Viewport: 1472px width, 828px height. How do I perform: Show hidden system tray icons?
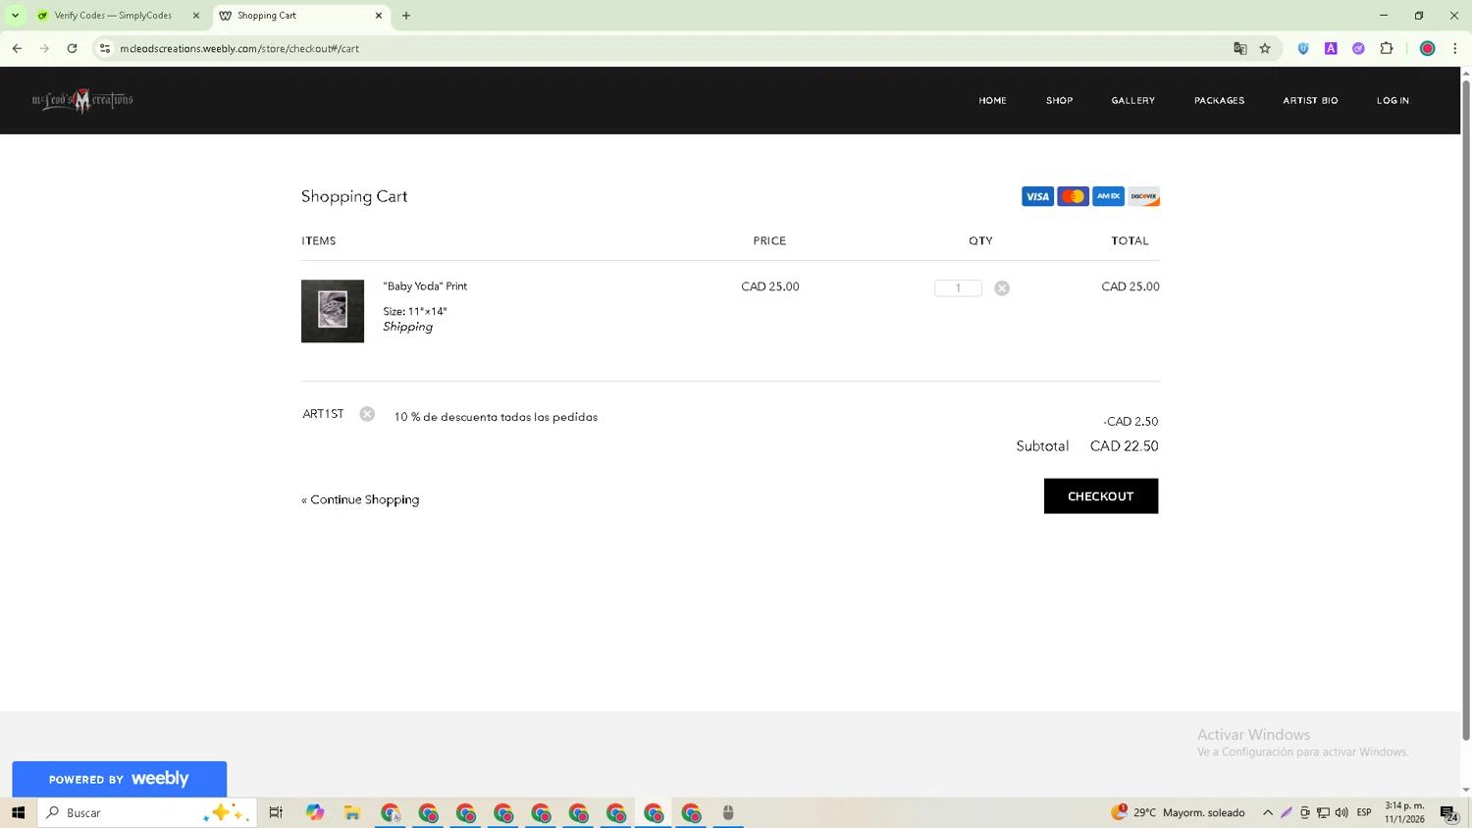coord(1268,812)
